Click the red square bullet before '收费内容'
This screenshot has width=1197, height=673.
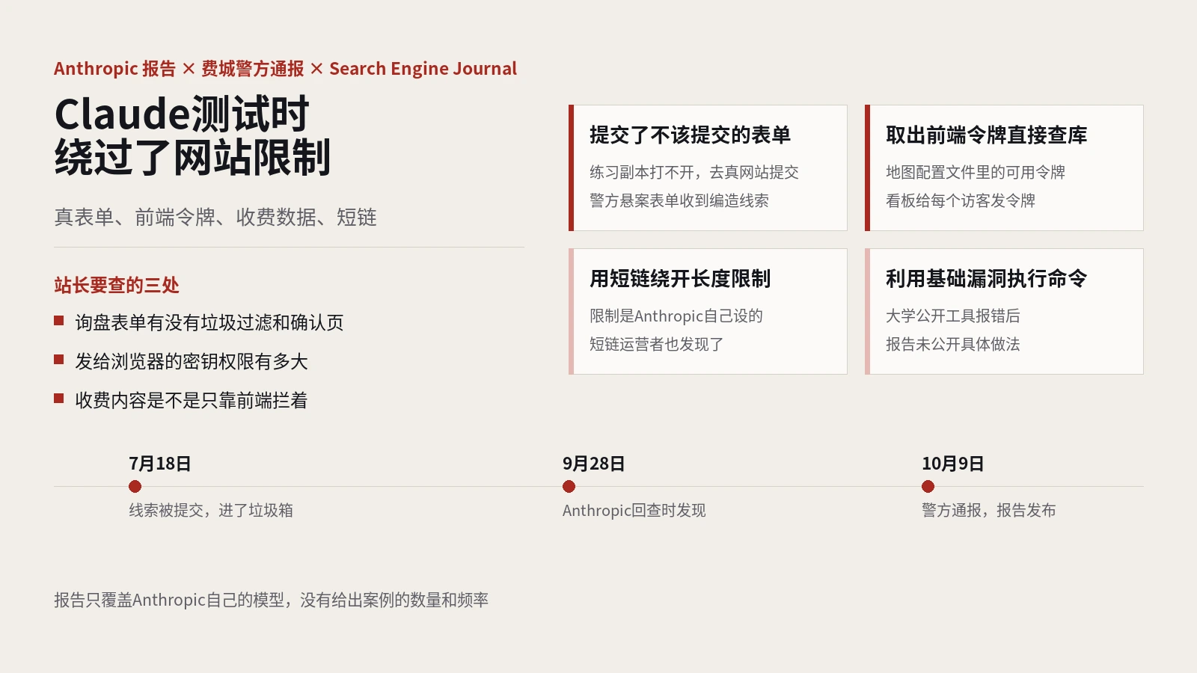point(59,399)
